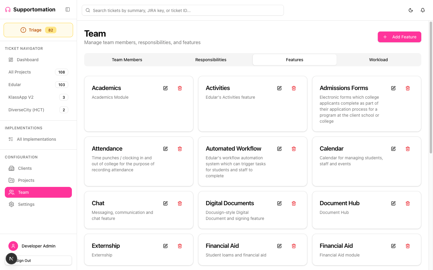This screenshot has height=270, width=433.
Task: Open Settings from the sidebar gear icon
Action: [x=26, y=204]
